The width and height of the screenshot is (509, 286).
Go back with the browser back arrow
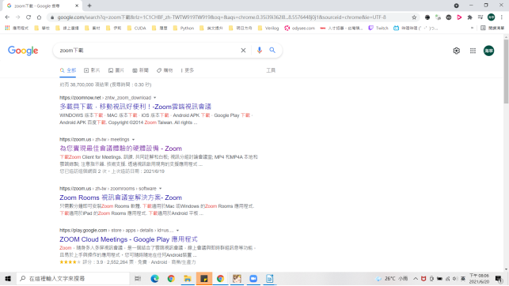pyautogui.click(x=7, y=17)
